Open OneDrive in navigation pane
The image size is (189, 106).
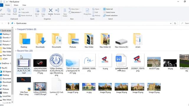coord(6,63)
